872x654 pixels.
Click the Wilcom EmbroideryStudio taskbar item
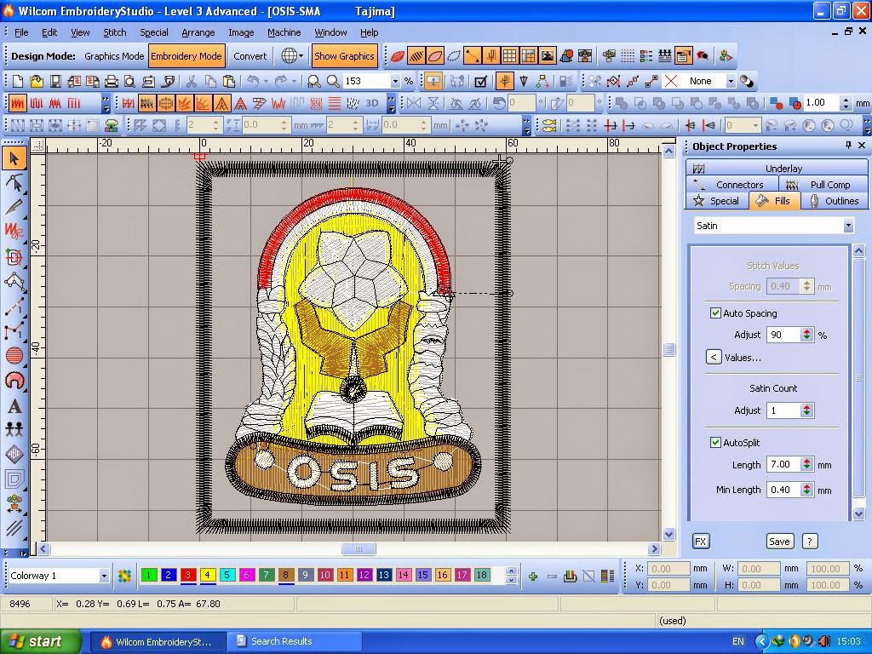(158, 640)
